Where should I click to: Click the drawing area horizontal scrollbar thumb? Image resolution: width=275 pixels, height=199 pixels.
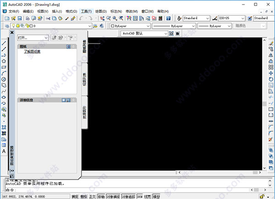coord(255,172)
